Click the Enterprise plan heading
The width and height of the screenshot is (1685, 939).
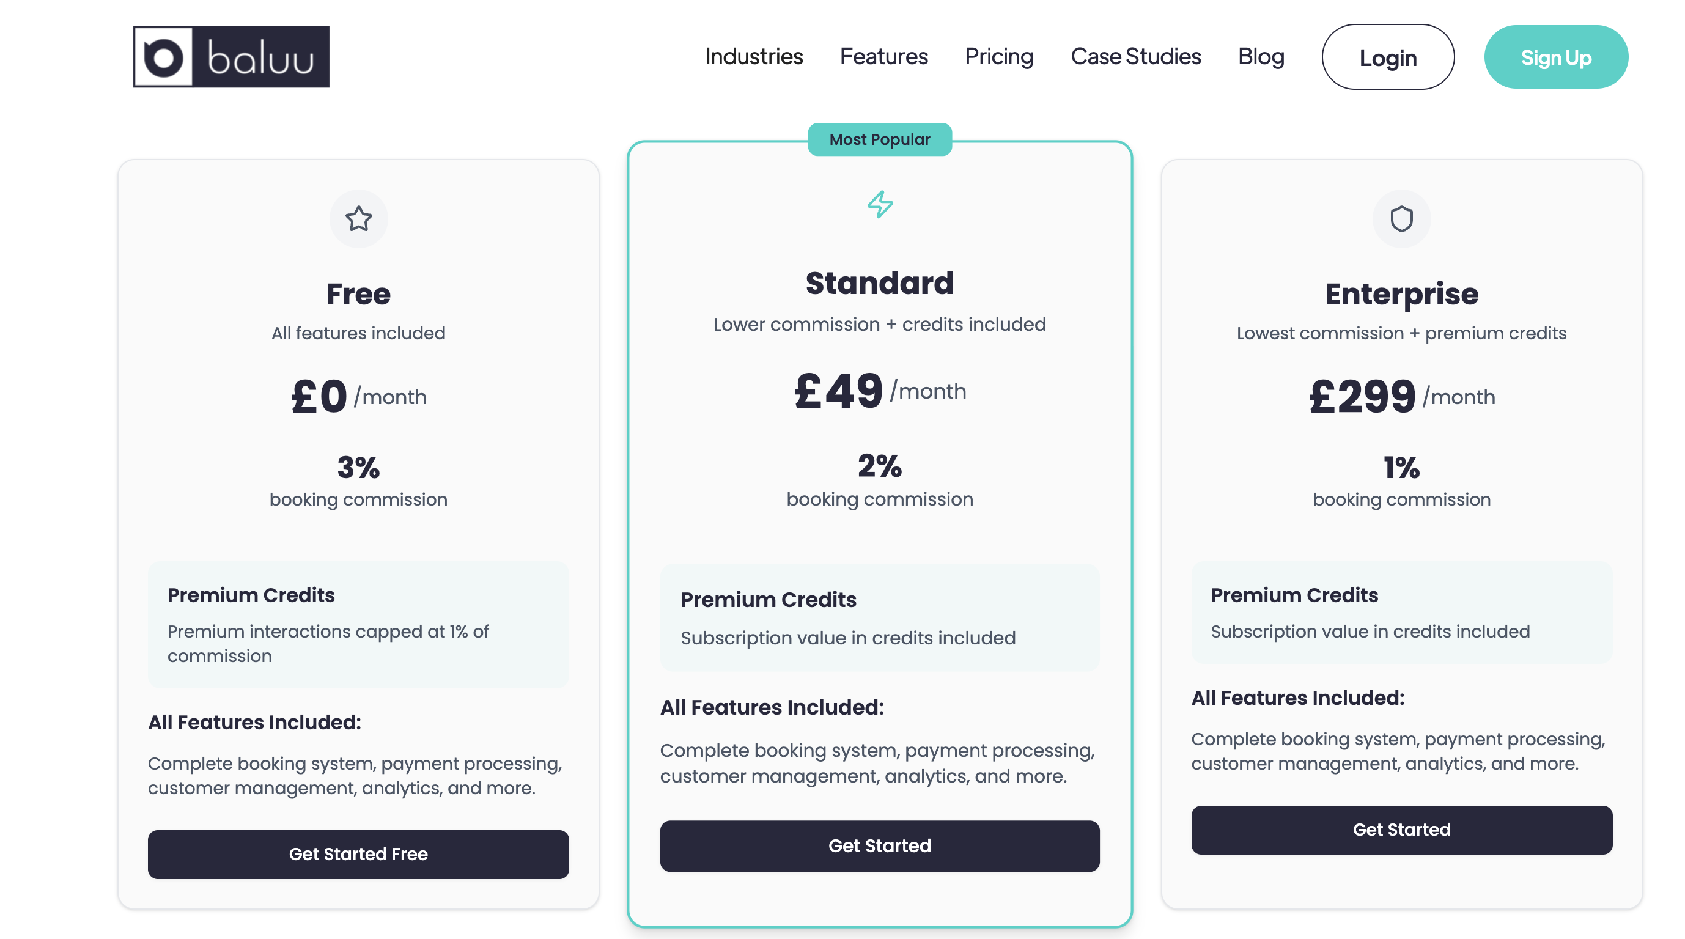1401,294
